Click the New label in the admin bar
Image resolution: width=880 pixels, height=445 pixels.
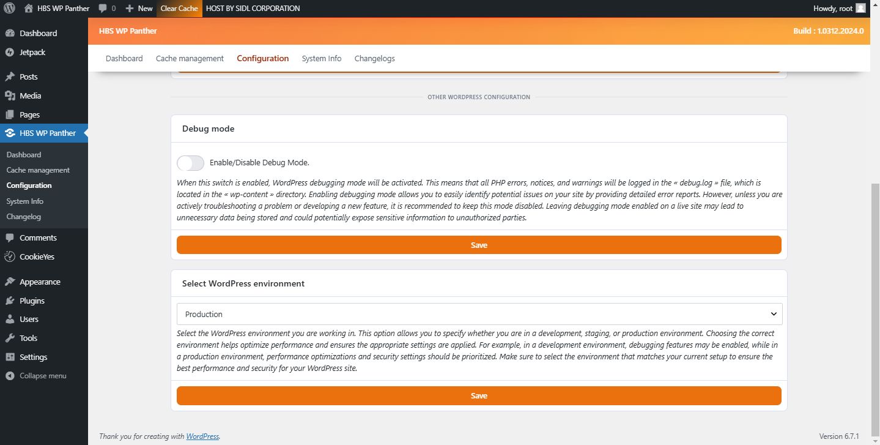pos(145,9)
